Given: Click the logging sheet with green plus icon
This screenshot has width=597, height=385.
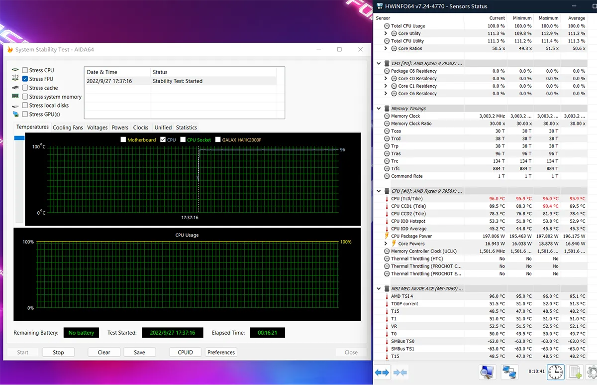Looking at the screenshot, I should coord(576,372).
